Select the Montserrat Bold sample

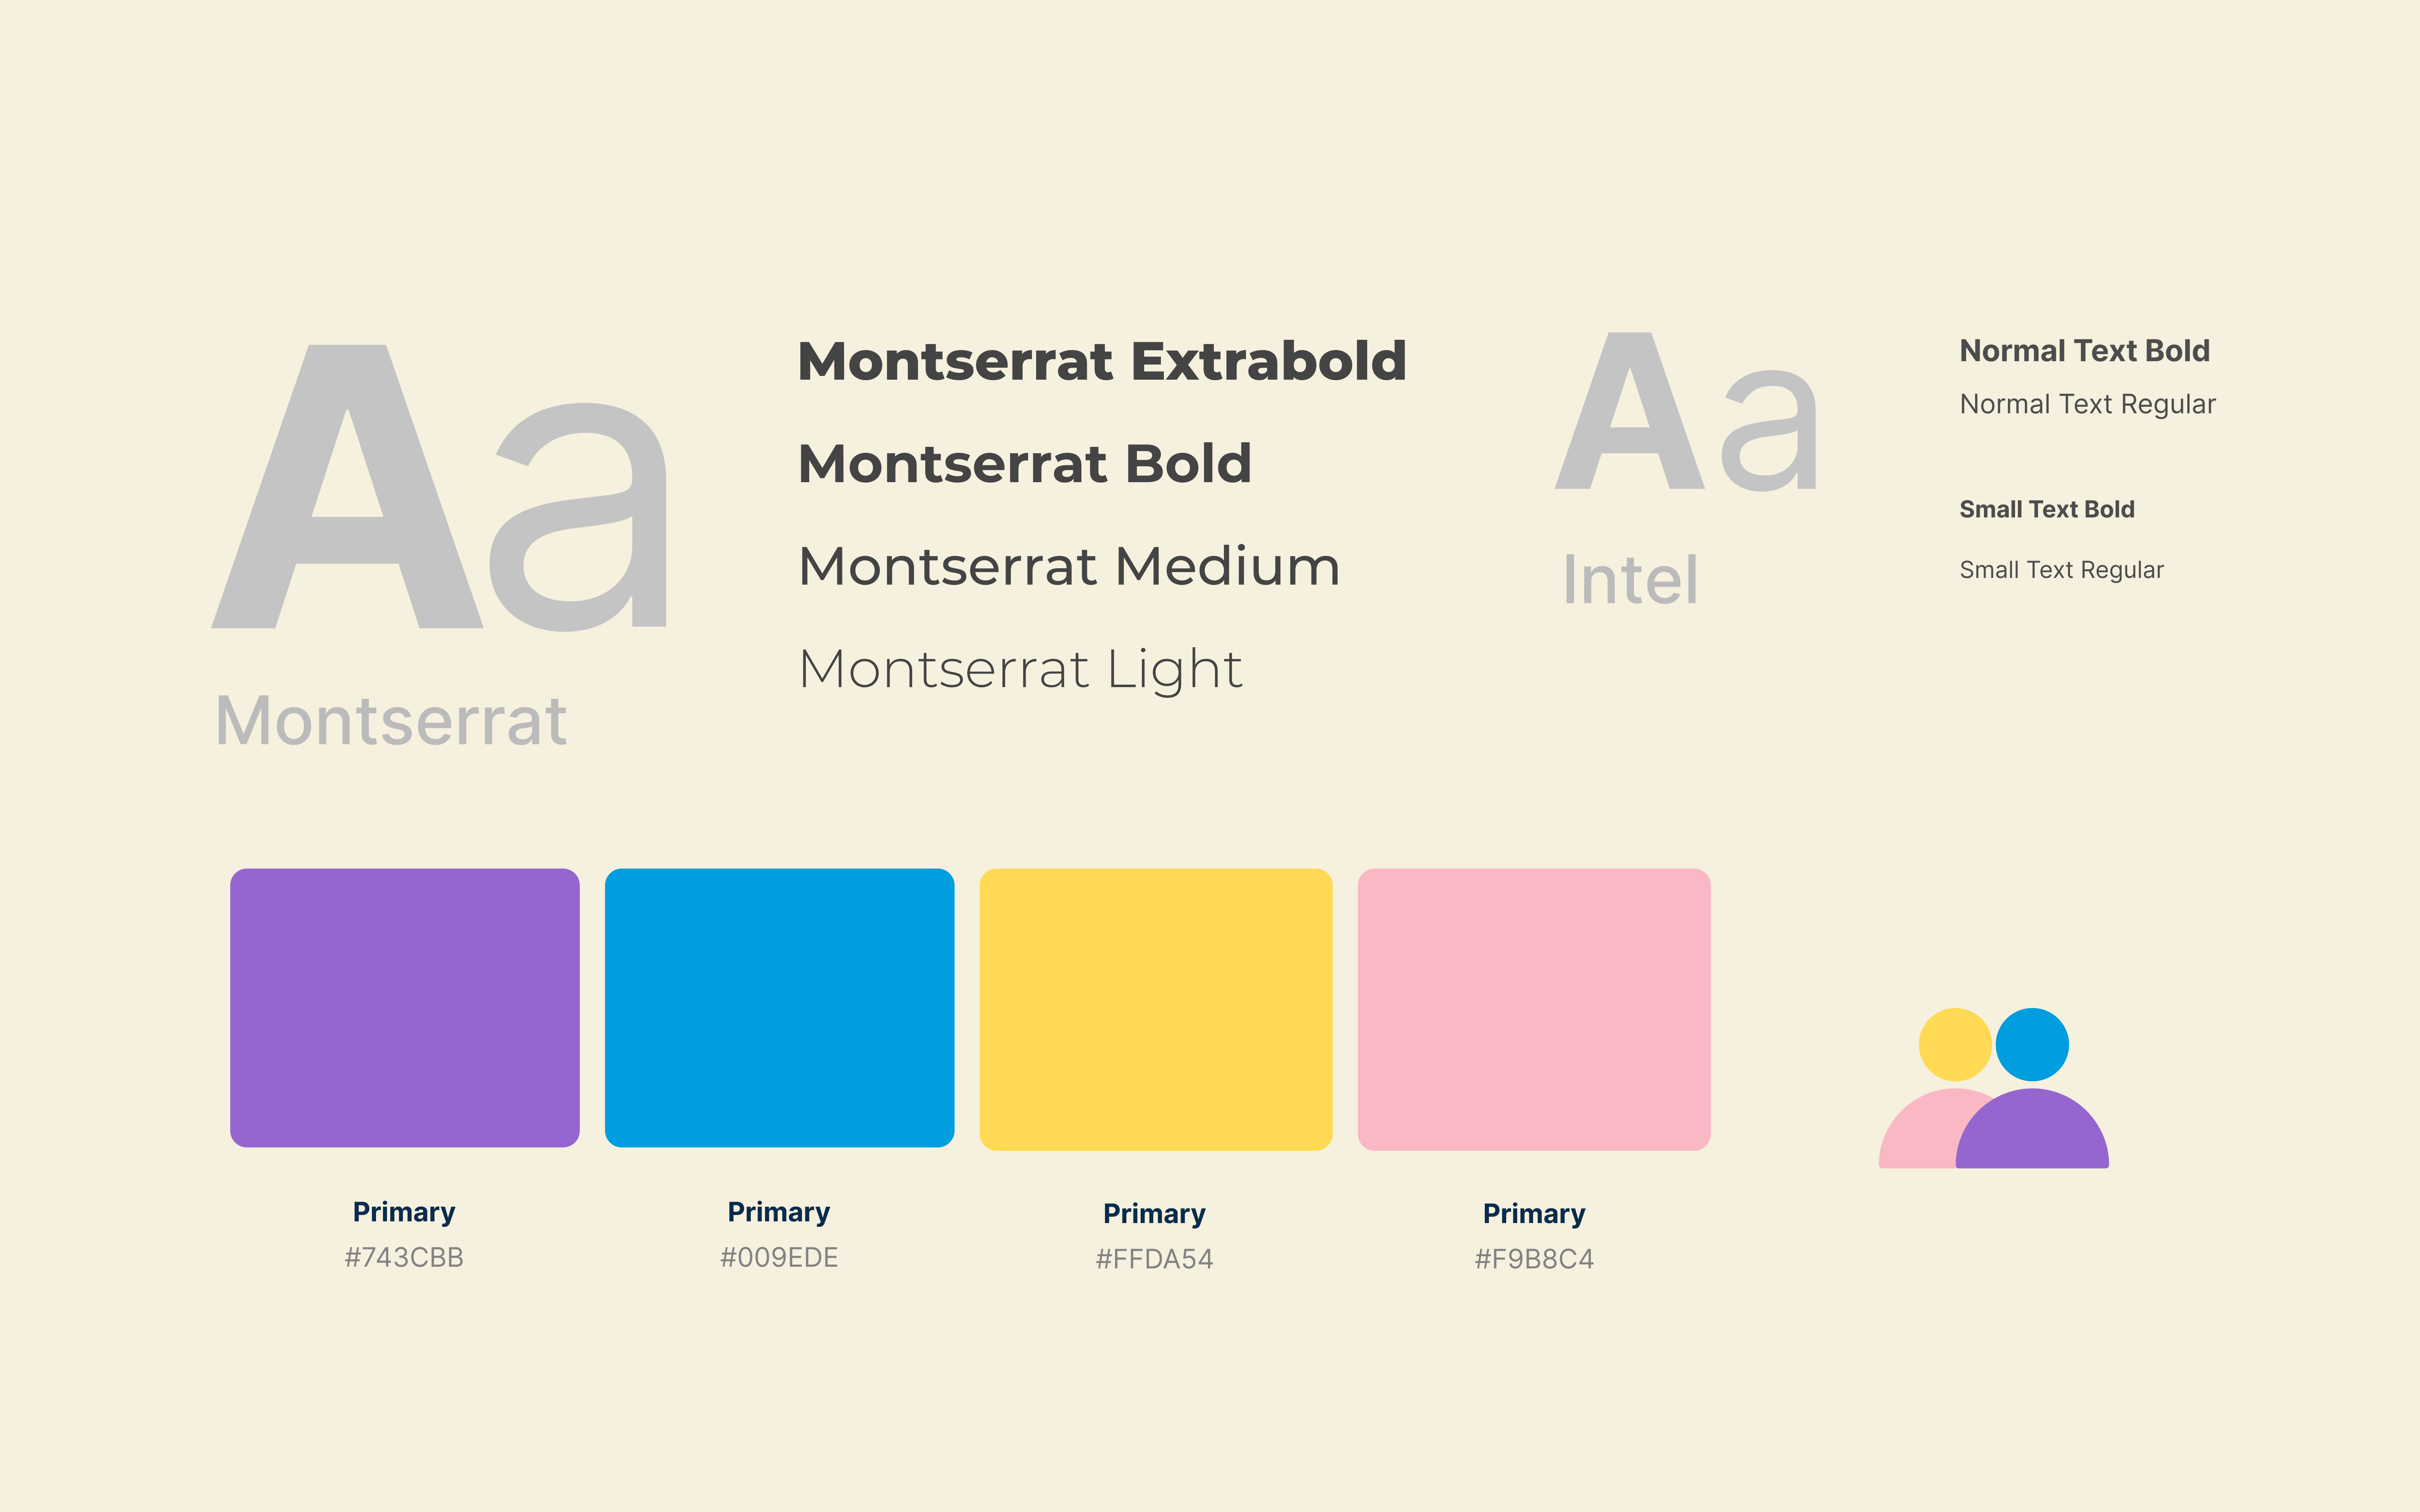[x=1025, y=464]
